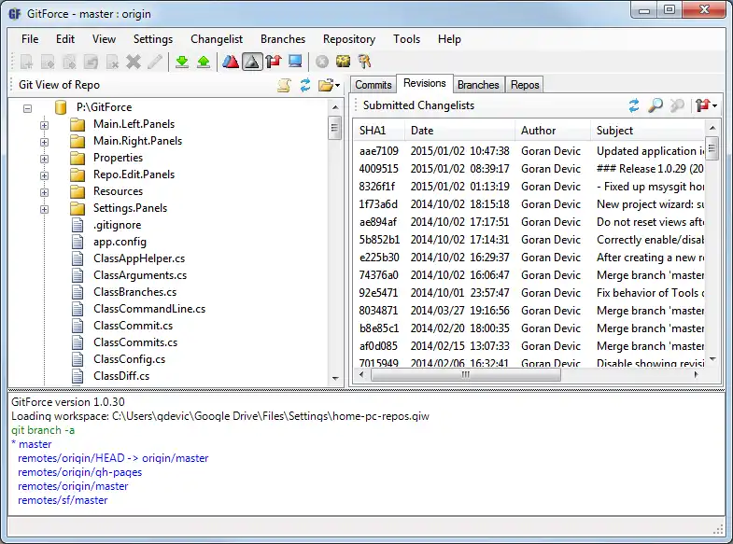Select the Revisions tab
The width and height of the screenshot is (733, 544).
(x=425, y=84)
